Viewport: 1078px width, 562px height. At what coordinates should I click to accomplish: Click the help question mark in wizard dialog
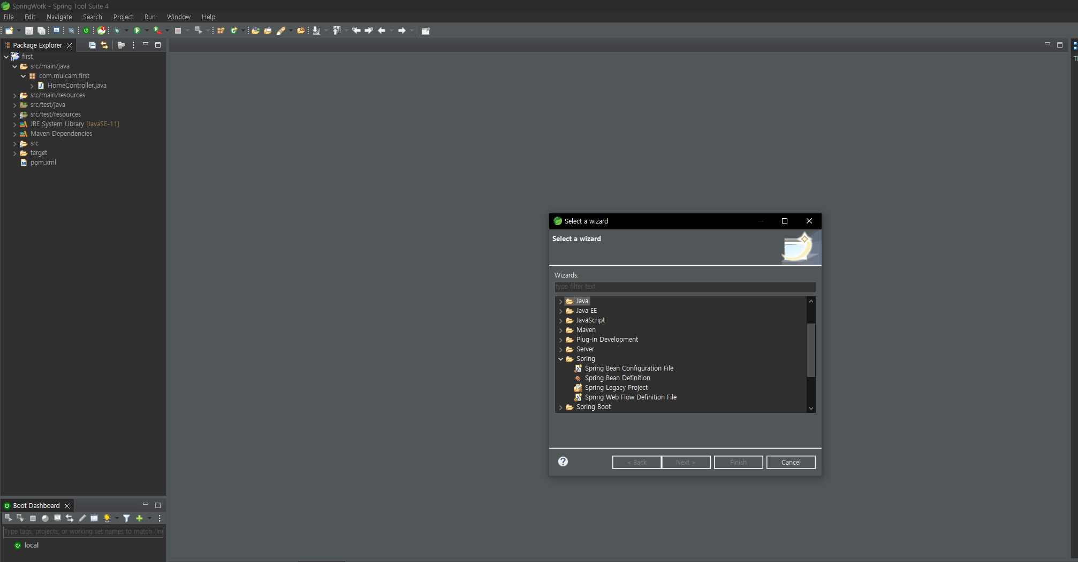coord(563,461)
